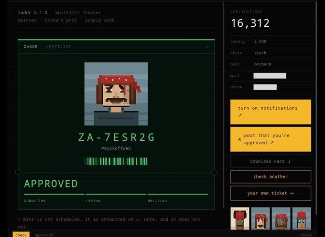Viewport: 325px width, 237px height.
Task: Switch to the check tab at bottom
Action: tap(21, 235)
